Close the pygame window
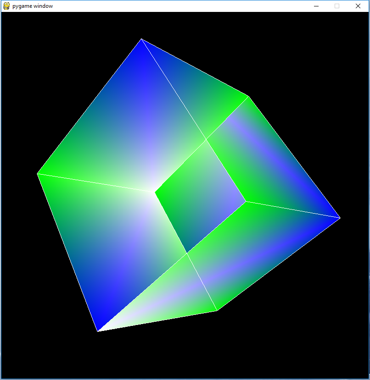 (357, 6)
